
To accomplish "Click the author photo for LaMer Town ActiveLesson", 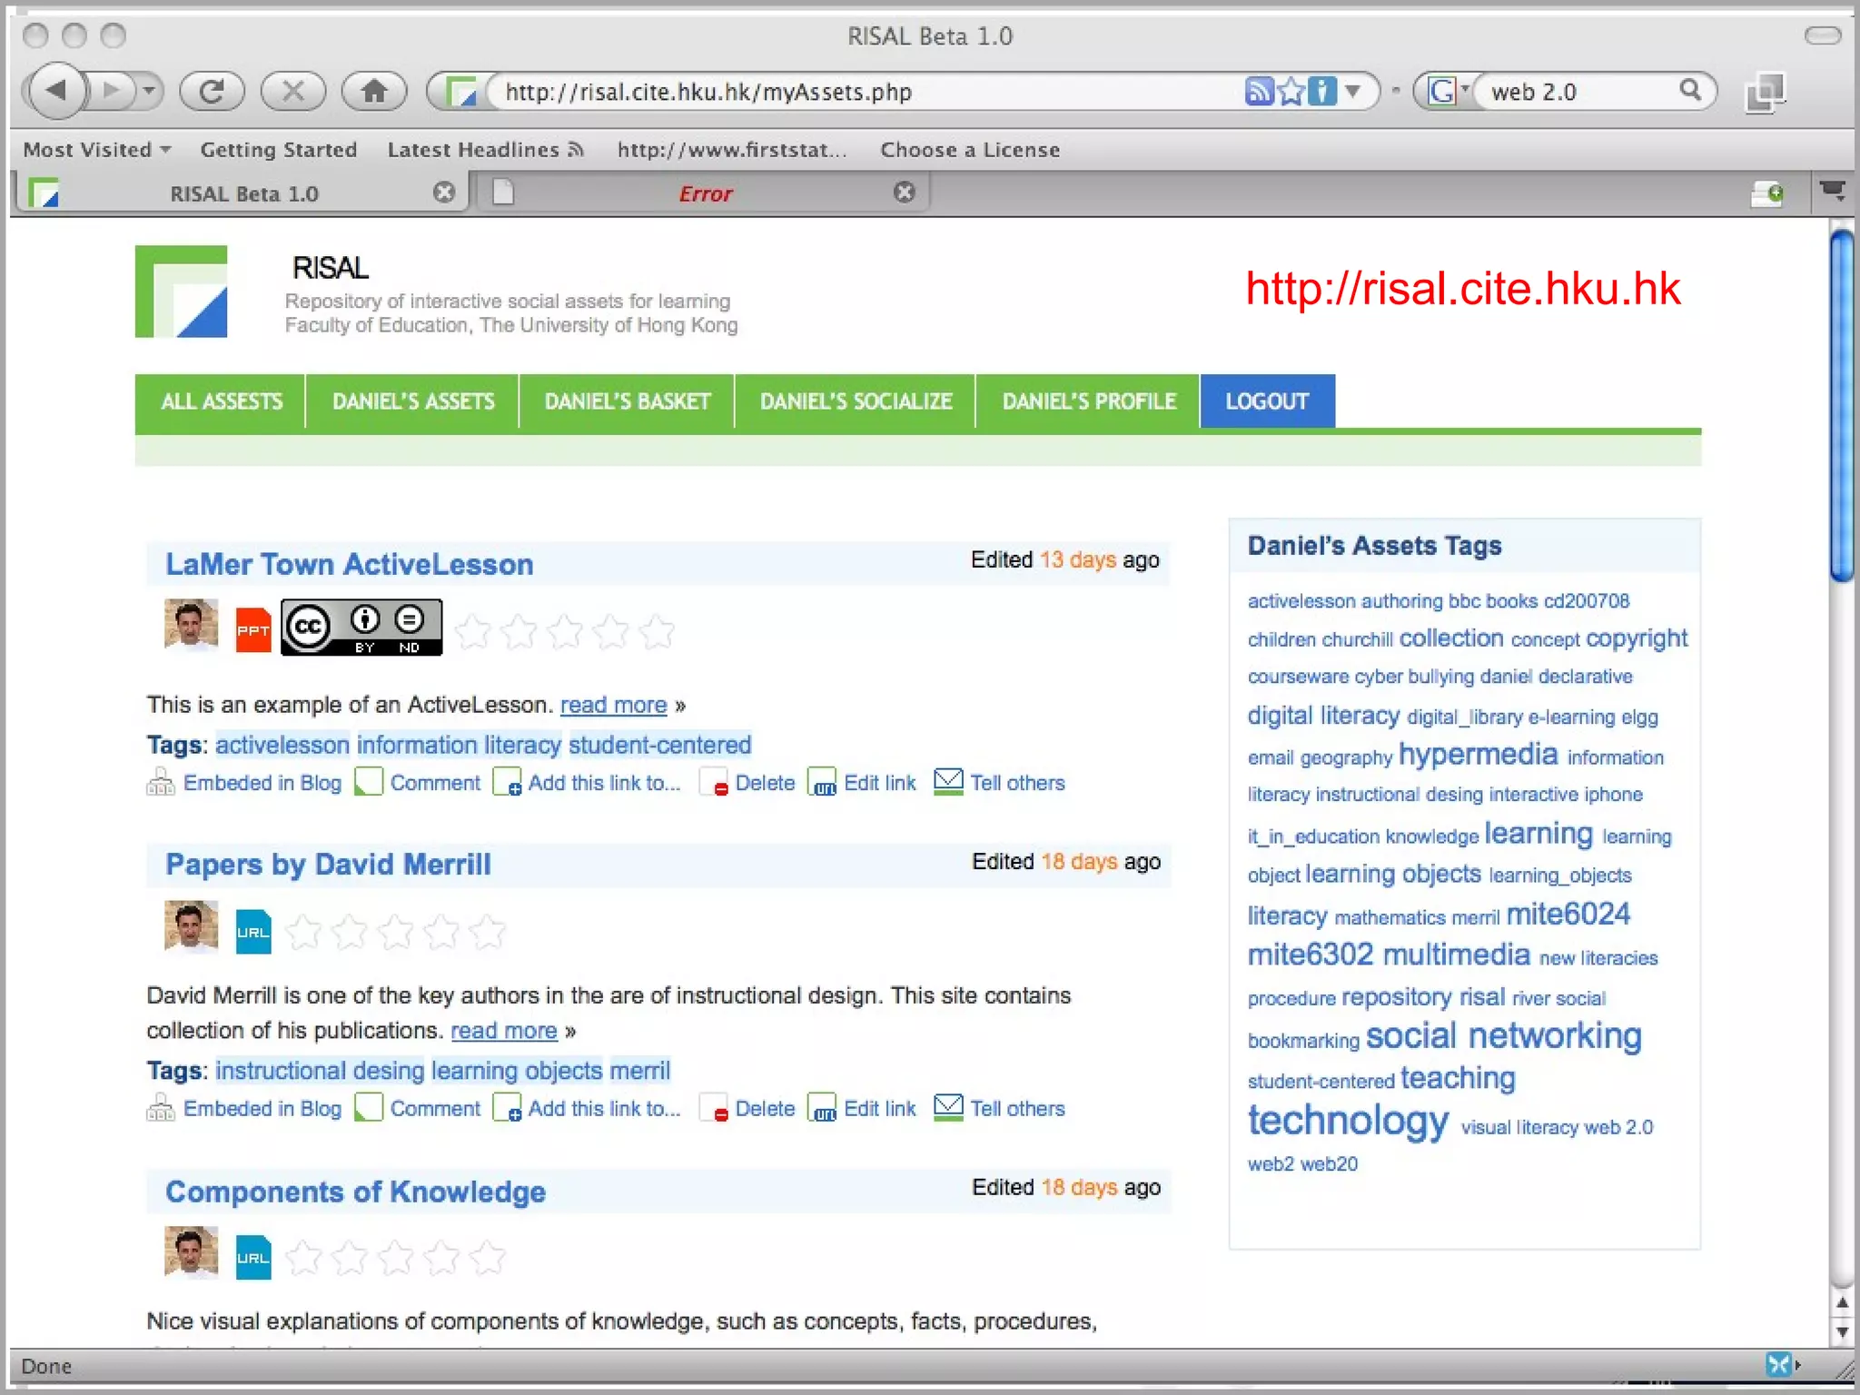I will tap(191, 625).
